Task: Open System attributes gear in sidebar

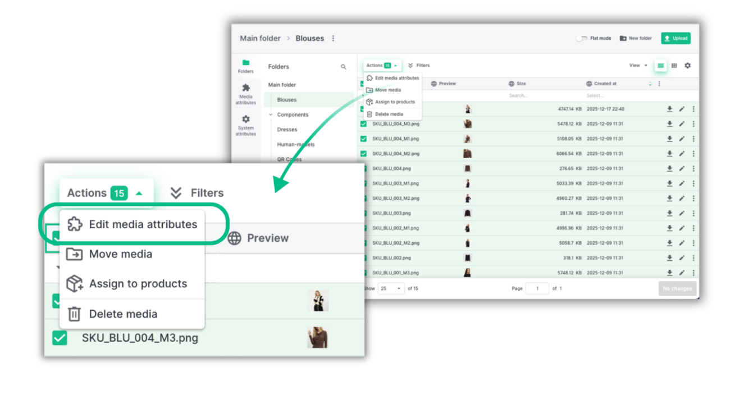Action: coord(245,119)
